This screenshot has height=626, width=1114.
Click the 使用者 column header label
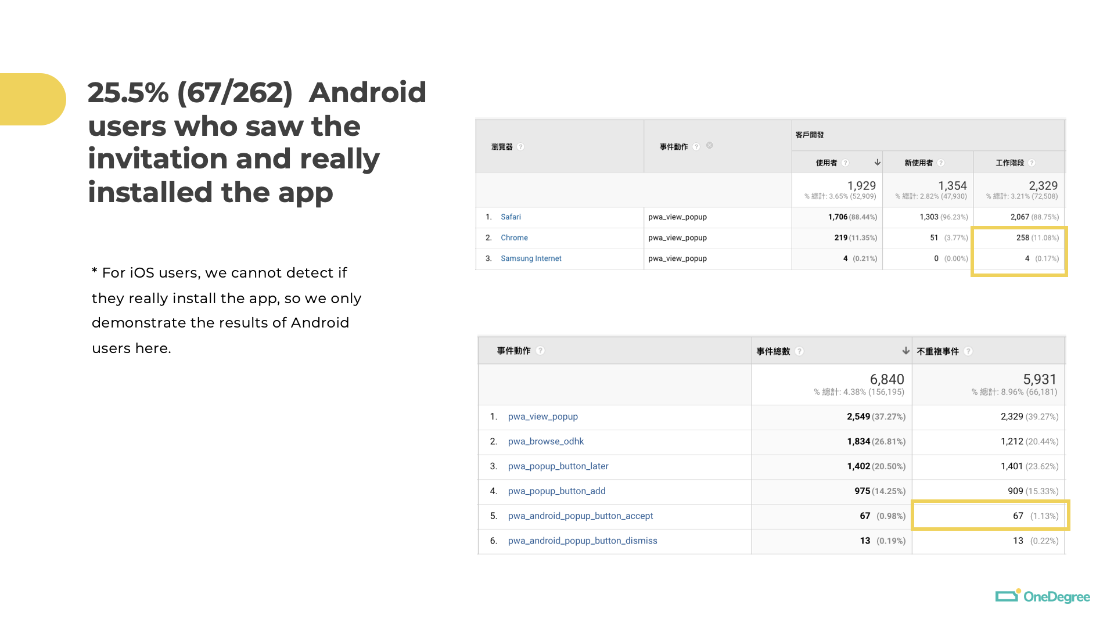(826, 163)
